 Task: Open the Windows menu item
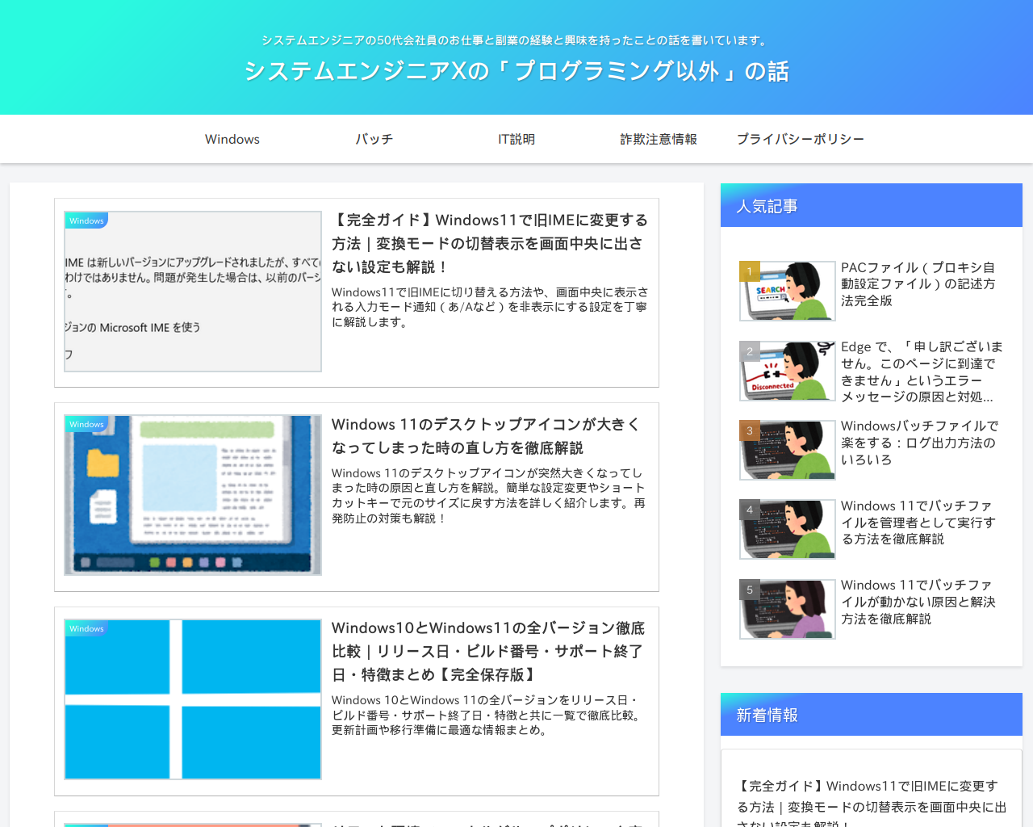(232, 139)
